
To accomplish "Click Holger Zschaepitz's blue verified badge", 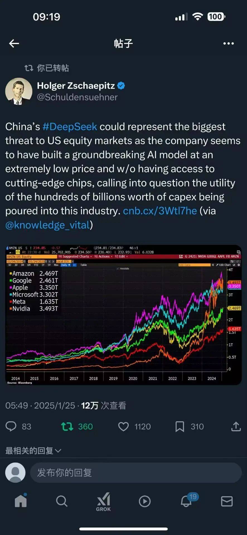I will coord(121,86).
